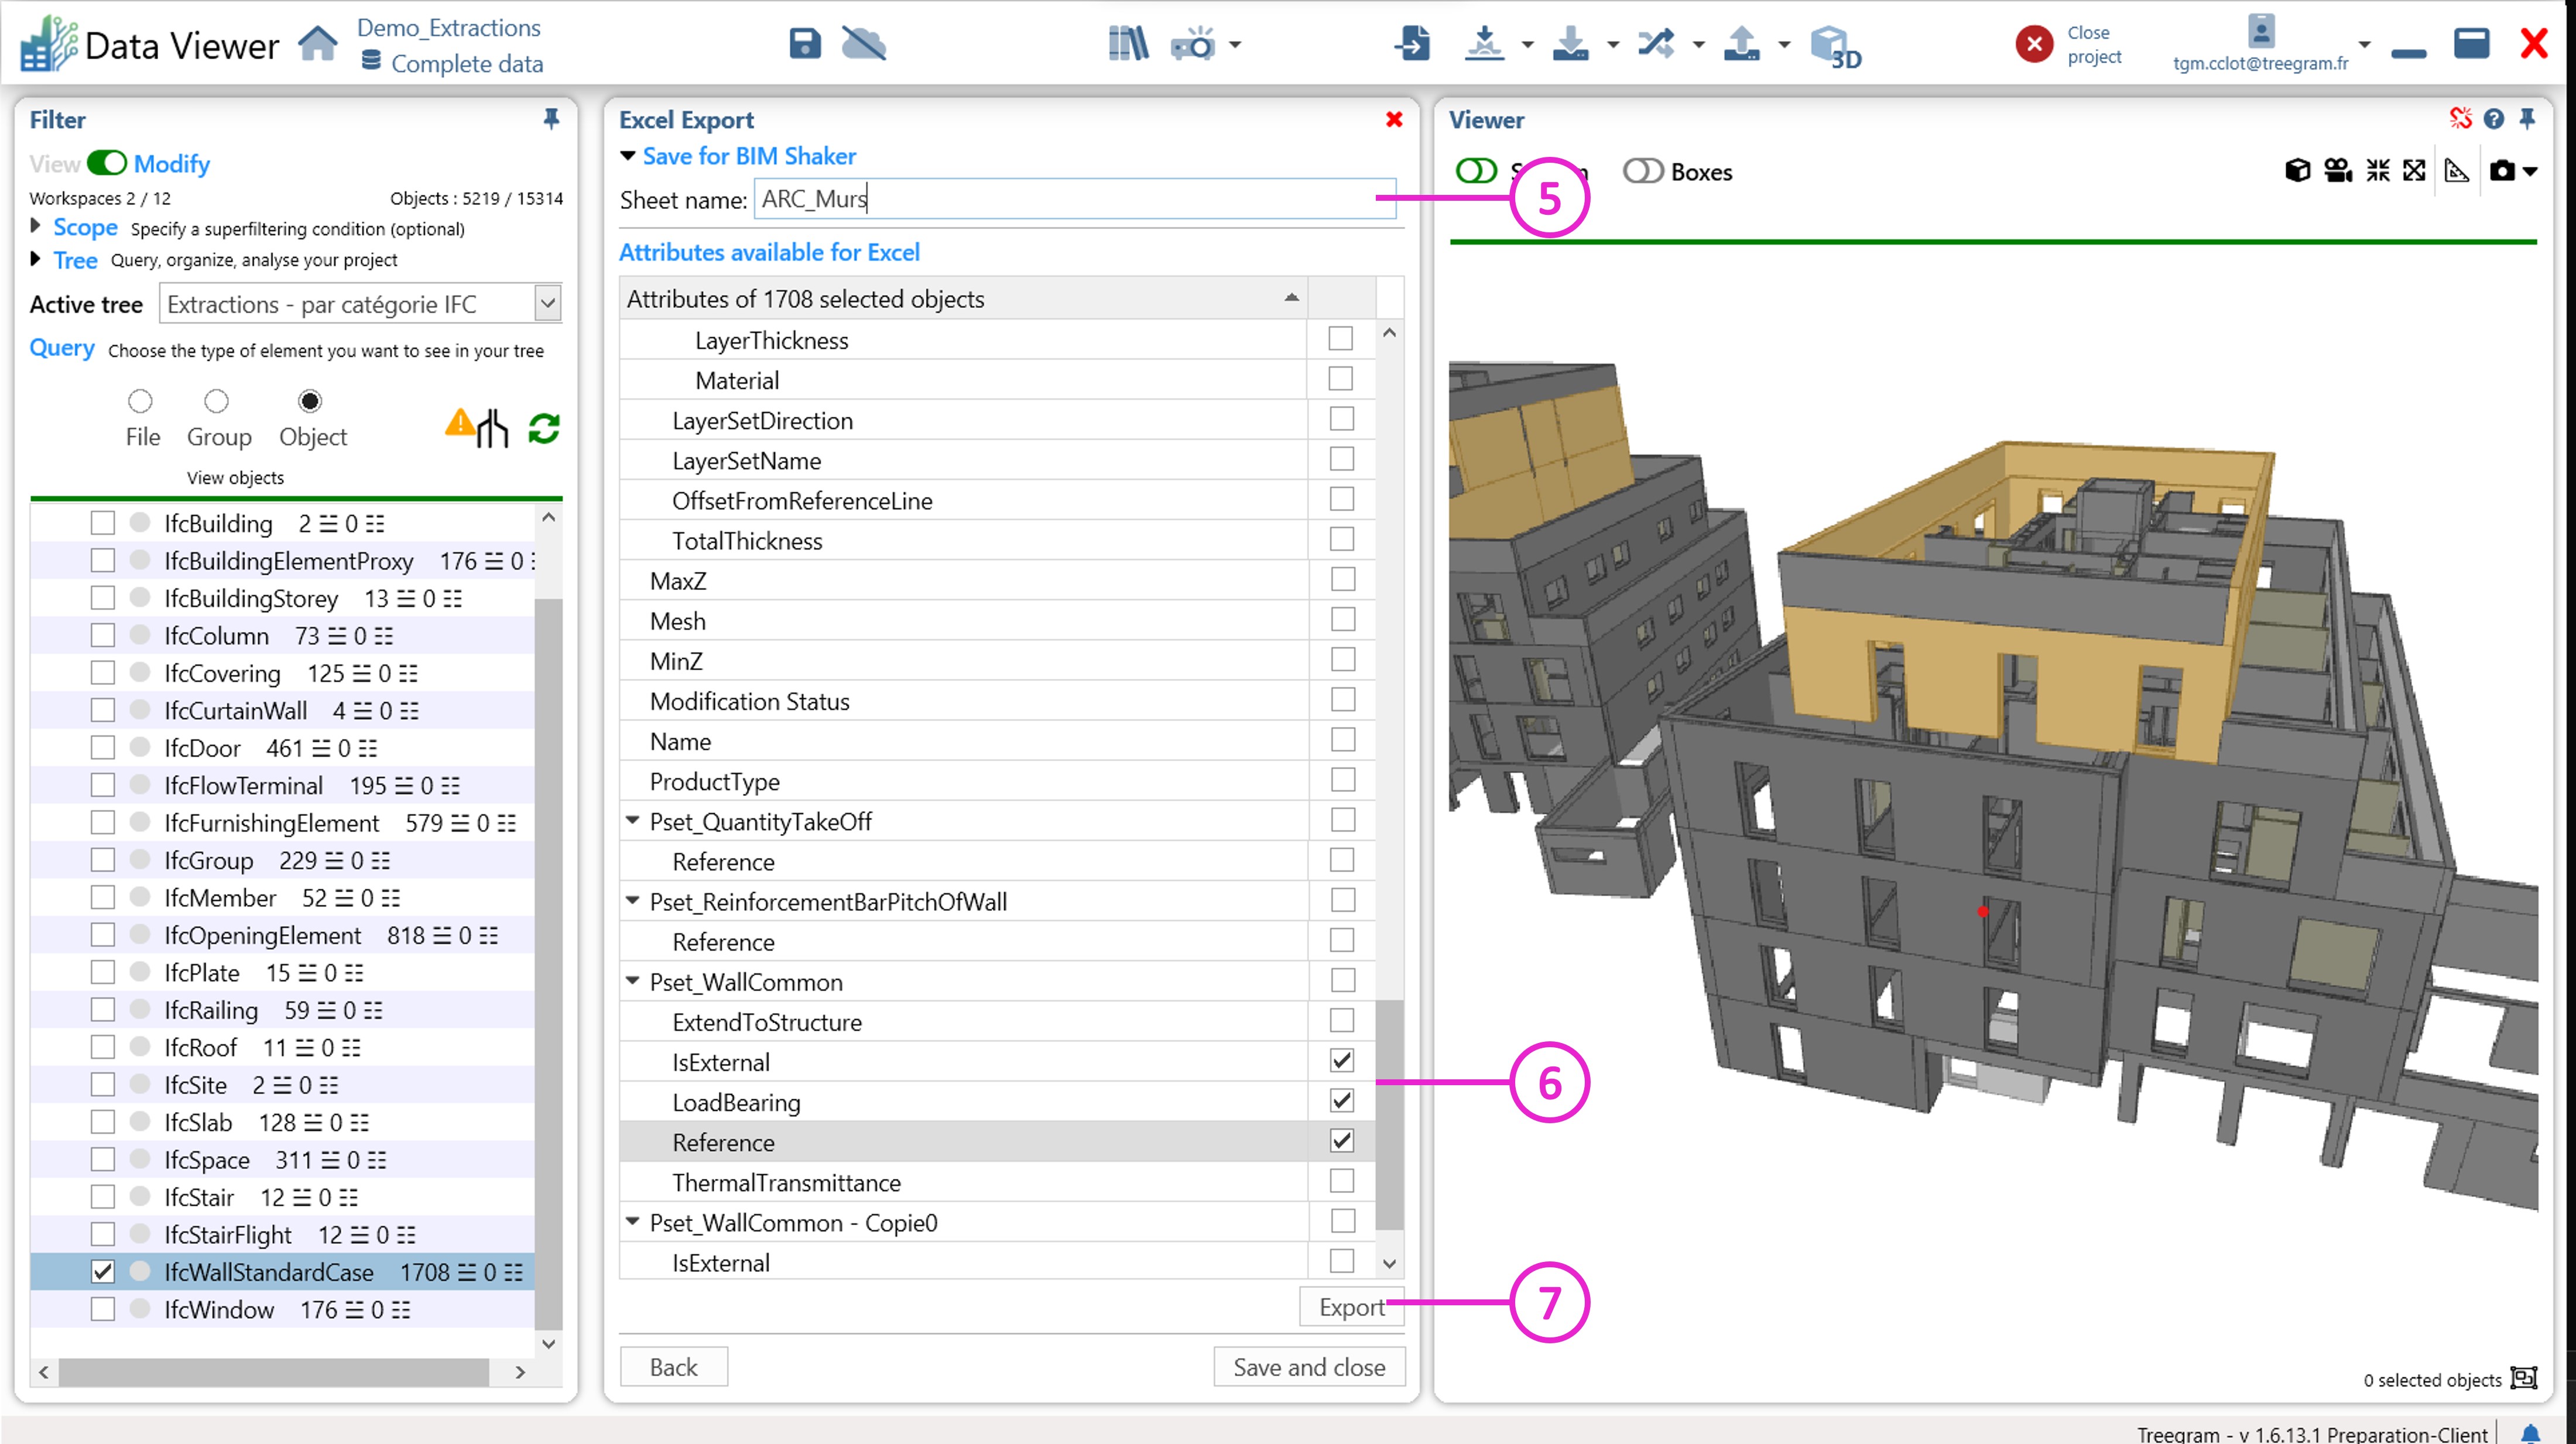The image size is (2576, 1444).
Task: Select the File radio button
Action: click(140, 401)
